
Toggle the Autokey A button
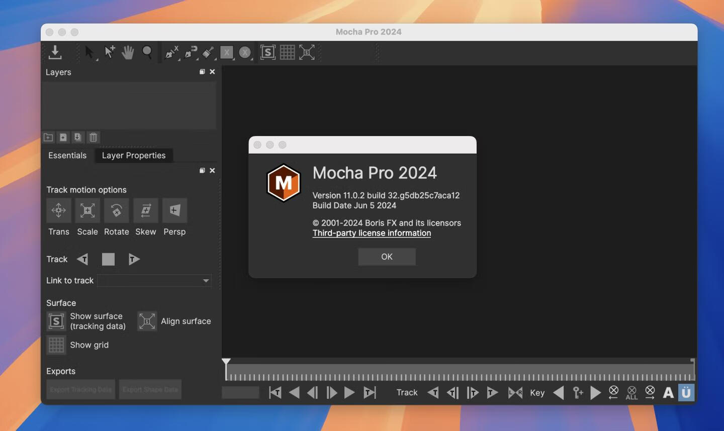[668, 392]
